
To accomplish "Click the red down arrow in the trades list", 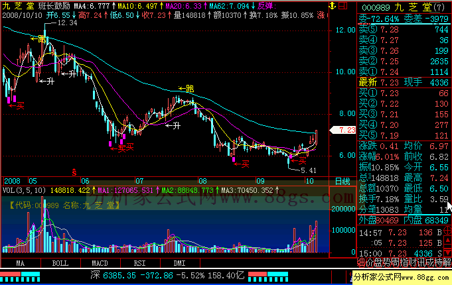I will [447, 253].
